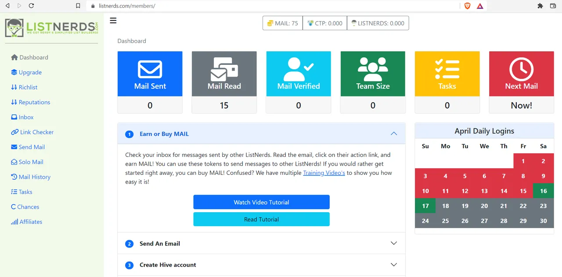Open Chances in the sidebar
Screen dimensions: 562x277
(25, 206)
